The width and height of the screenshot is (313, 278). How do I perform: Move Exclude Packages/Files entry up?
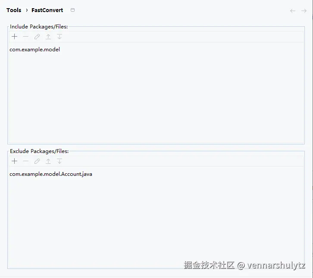pos(48,161)
